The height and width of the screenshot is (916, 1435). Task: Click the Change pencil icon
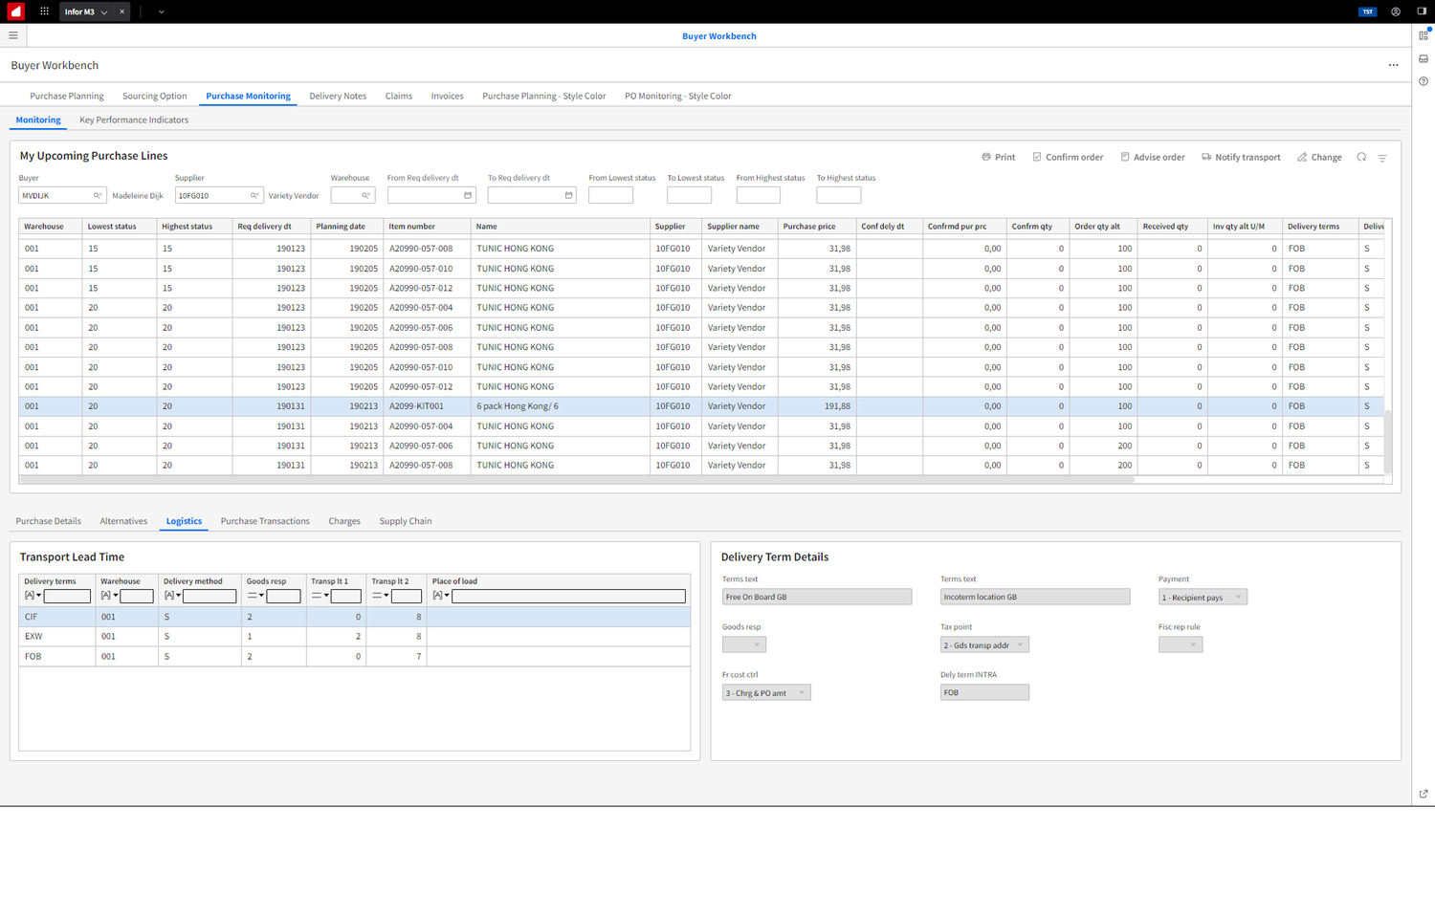point(1302,157)
